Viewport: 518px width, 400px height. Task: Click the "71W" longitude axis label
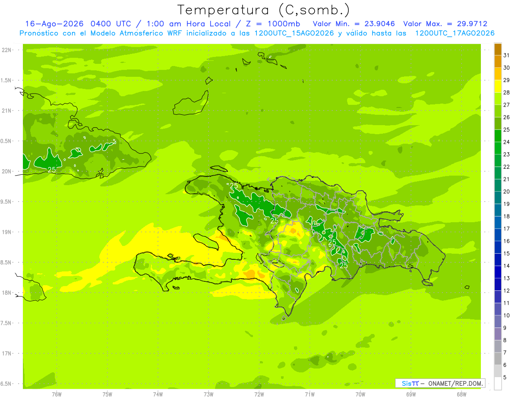(x=310, y=394)
